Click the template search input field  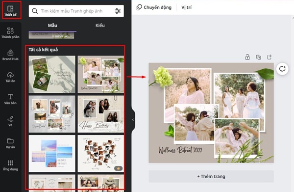(x=76, y=11)
